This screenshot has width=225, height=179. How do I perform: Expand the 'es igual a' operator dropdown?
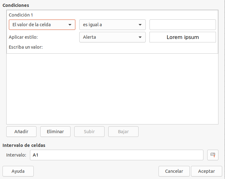[112, 25]
